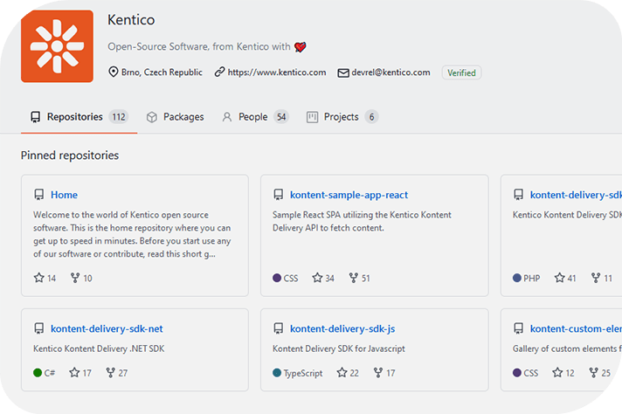
Task: Click blue PHP language color dot
Action: click(x=517, y=278)
